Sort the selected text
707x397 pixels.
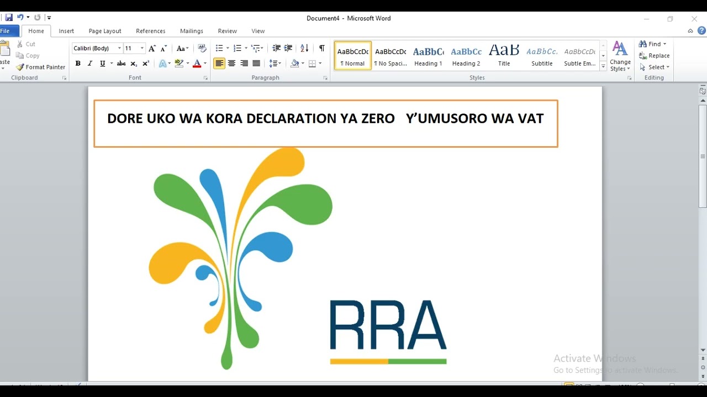[304, 49]
